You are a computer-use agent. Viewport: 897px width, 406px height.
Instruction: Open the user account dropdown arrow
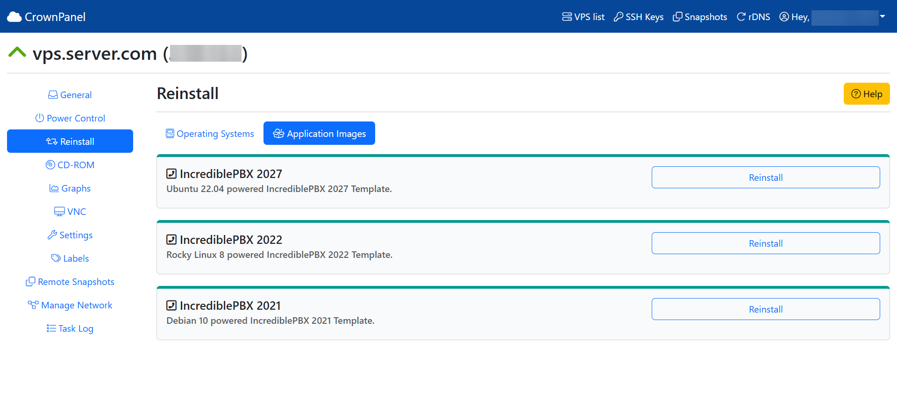[x=883, y=16]
